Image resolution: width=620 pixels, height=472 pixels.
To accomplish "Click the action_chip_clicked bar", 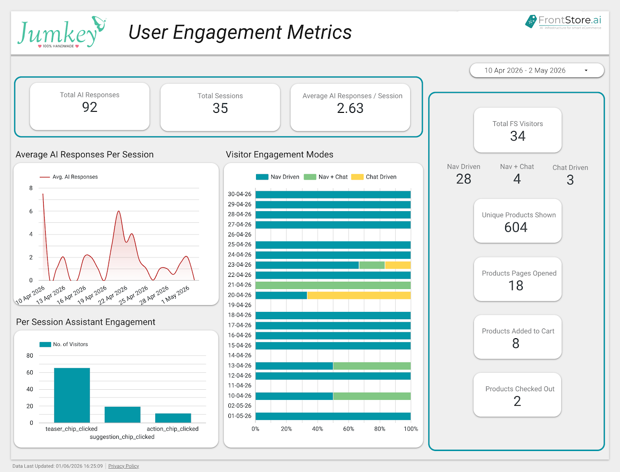I will click(173, 418).
